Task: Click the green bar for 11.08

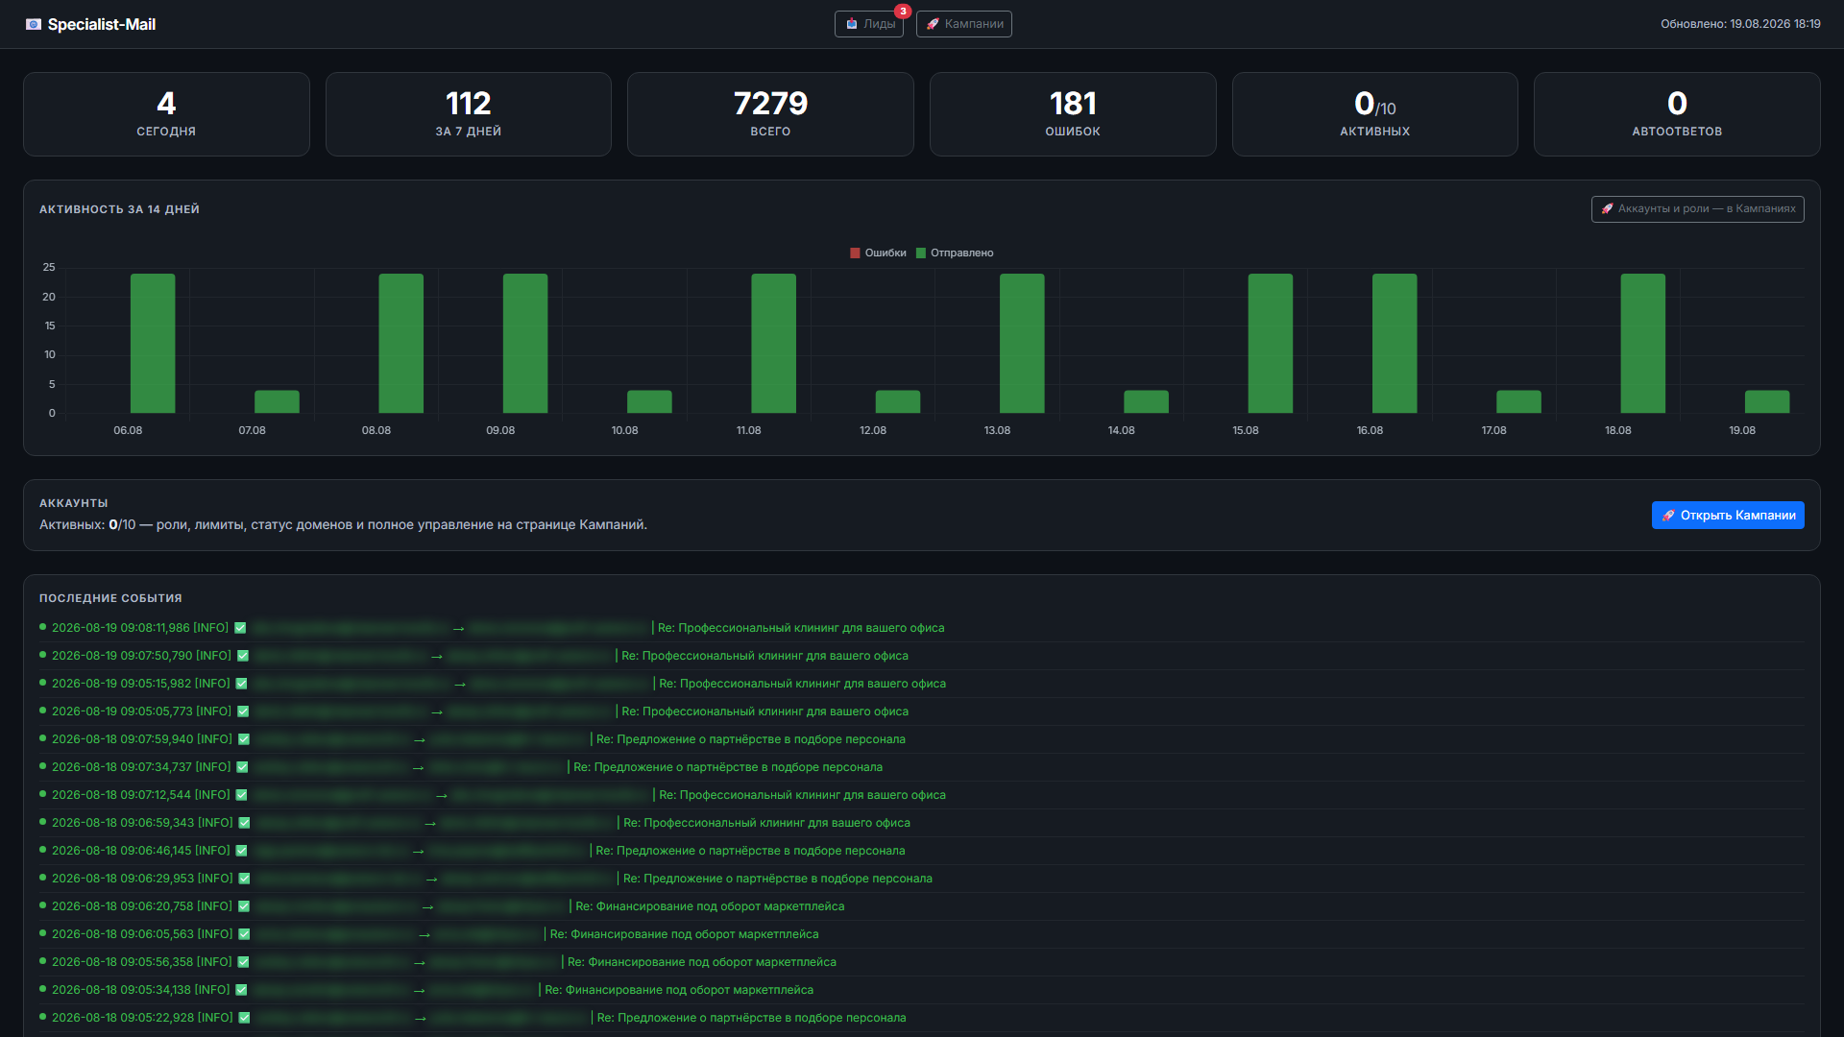Action: point(773,344)
